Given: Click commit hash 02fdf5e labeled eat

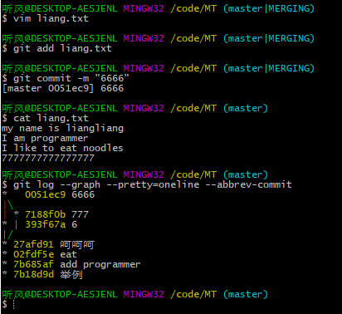Looking at the screenshot, I should coord(33,254).
